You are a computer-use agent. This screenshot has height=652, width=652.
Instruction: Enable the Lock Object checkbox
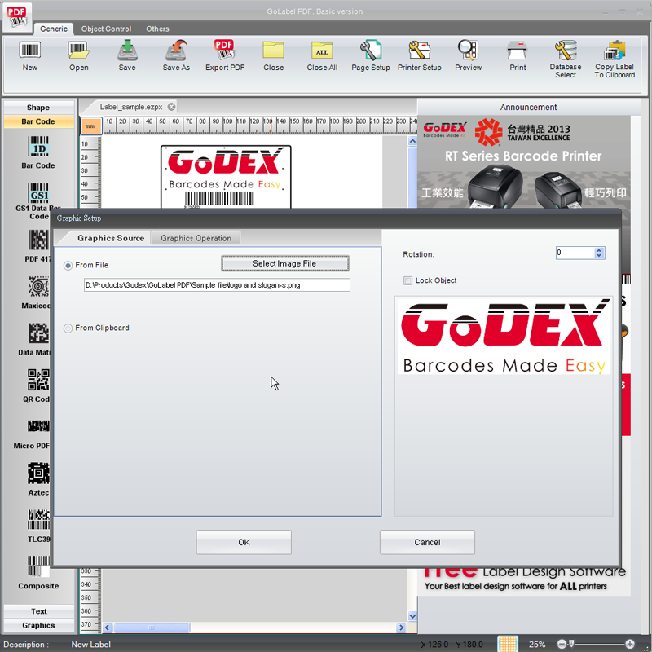407,280
